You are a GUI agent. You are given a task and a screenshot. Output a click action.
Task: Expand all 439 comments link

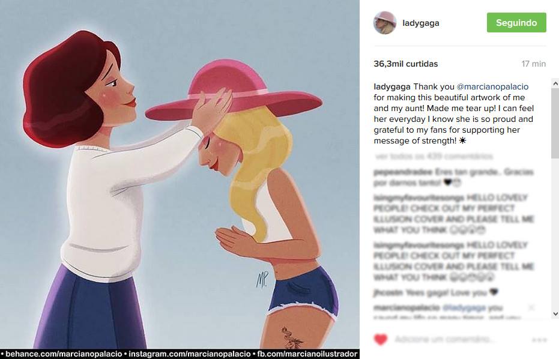(x=434, y=156)
